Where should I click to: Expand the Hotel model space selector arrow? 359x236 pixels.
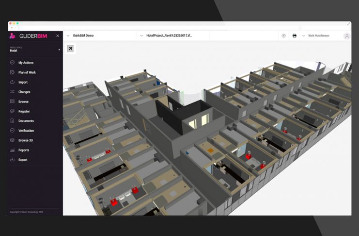[x=59, y=50]
